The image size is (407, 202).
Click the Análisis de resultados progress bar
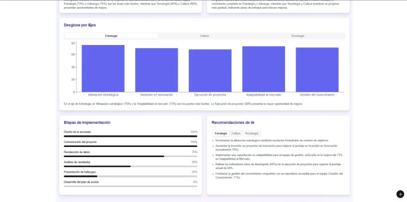131,166
